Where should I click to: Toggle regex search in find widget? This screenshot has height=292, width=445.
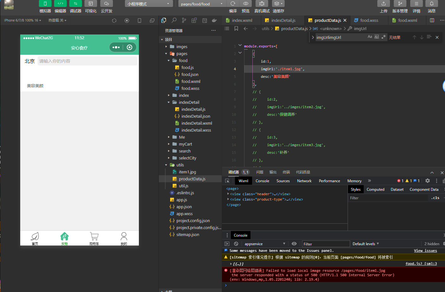[x=384, y=37]
